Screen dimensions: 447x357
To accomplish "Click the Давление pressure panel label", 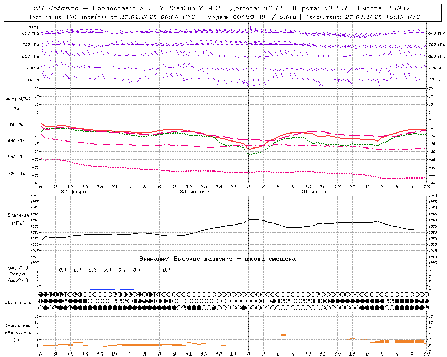I will pos(18,215).
